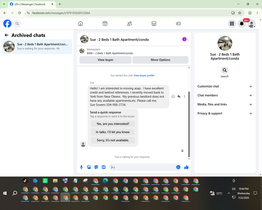Expand Chat members section
262x210 pixels.
(225, 96)
